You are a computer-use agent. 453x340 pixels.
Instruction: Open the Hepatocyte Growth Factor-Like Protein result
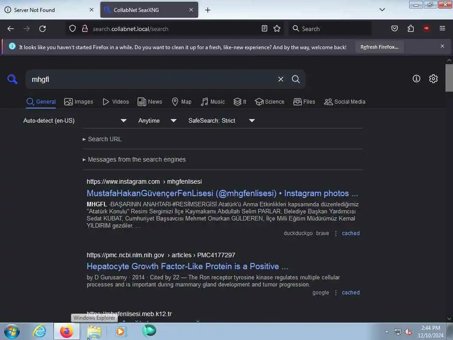coord(188,266)
